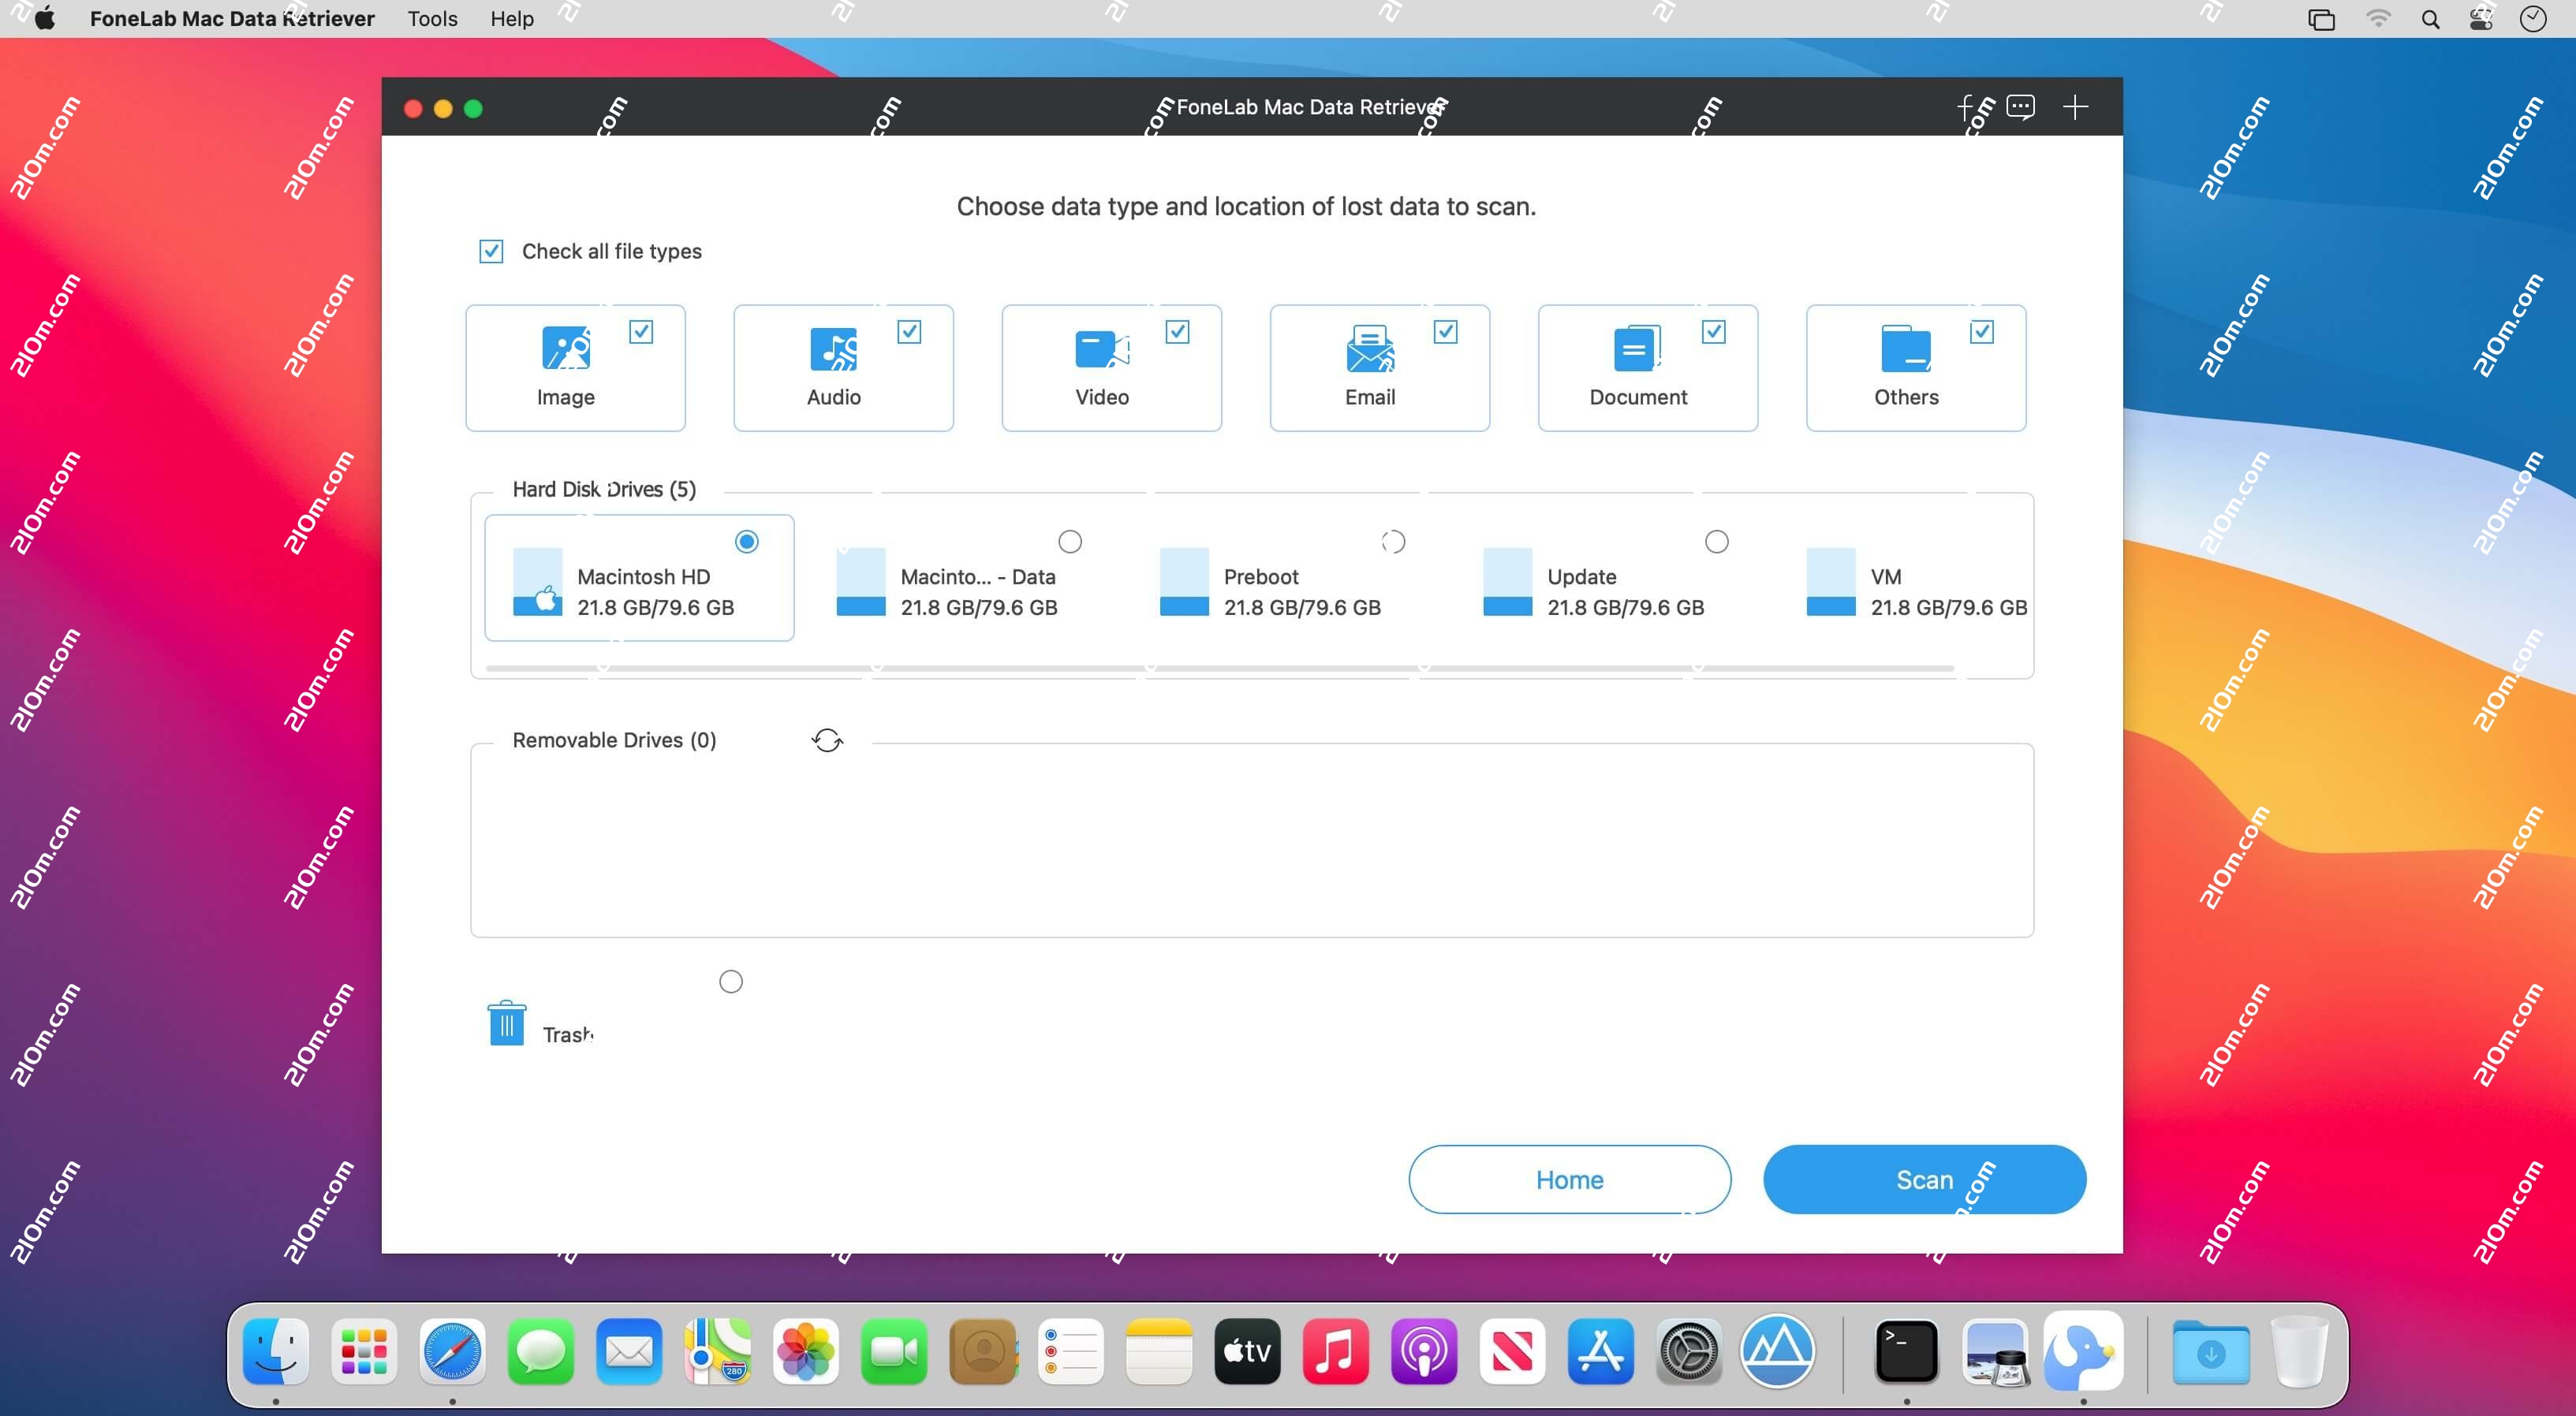Select the Preboot drive radio button
This screenshot has width=2576, height=1416.
coord(1393,541)
